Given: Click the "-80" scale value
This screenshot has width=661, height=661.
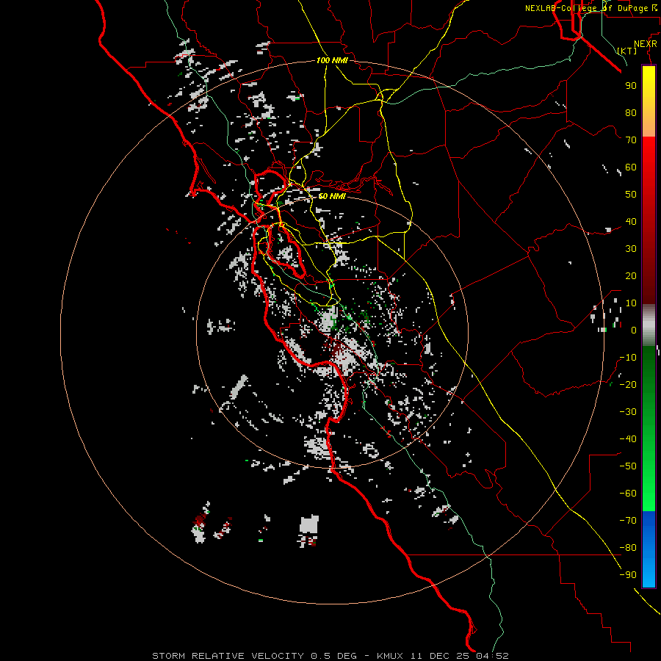Looking at the screenshot, I should pos(628,548).
